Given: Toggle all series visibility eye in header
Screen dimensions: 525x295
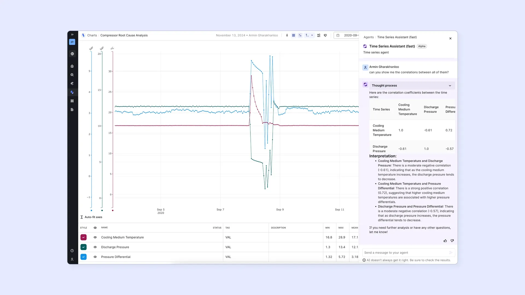Looking at the screenshot, I should (x=95, y=228).
